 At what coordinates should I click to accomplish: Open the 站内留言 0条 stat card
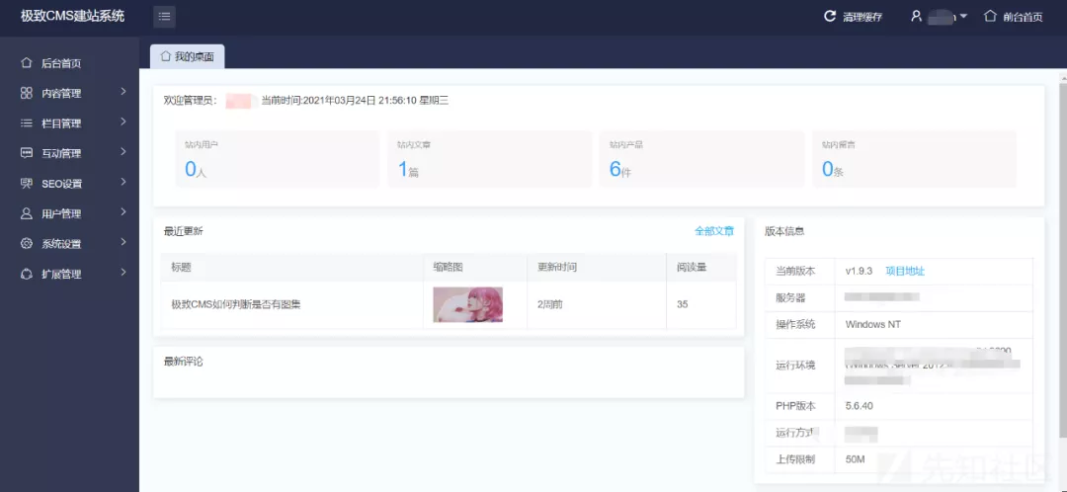[x=915, y=158]
